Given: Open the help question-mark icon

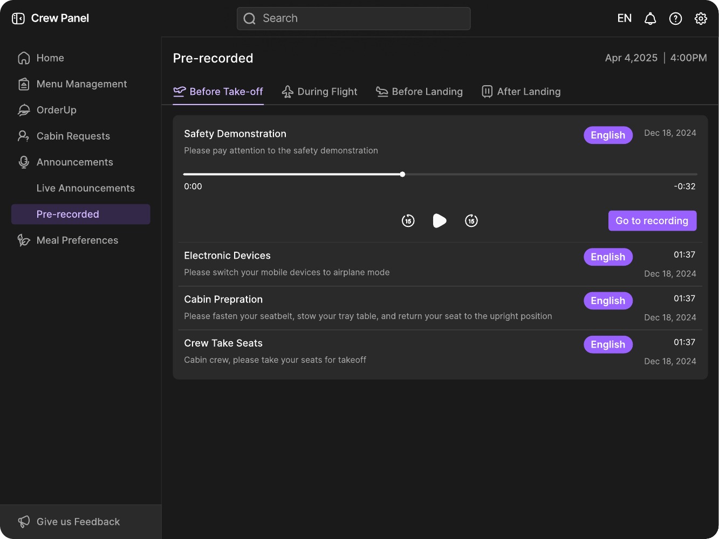Looking at the screenshot, I should [x=675, y=19].
